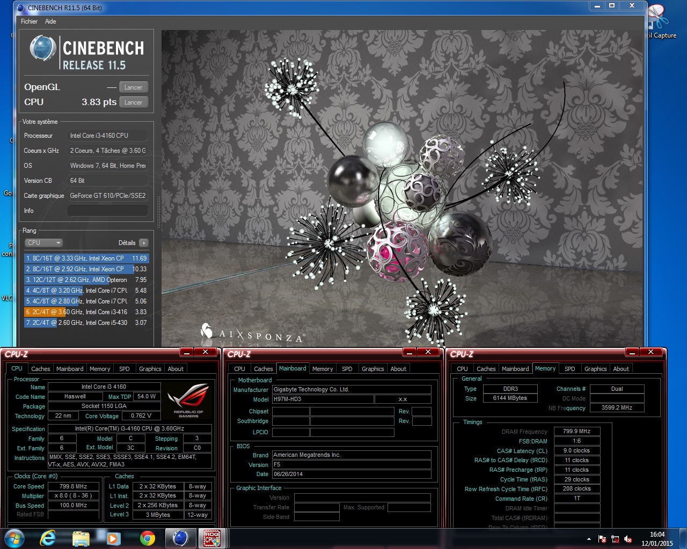Expand the Détails arrow in ranking panel
Image resolution: width=687 pixels, height=549 pixels.
click(143, 243)
